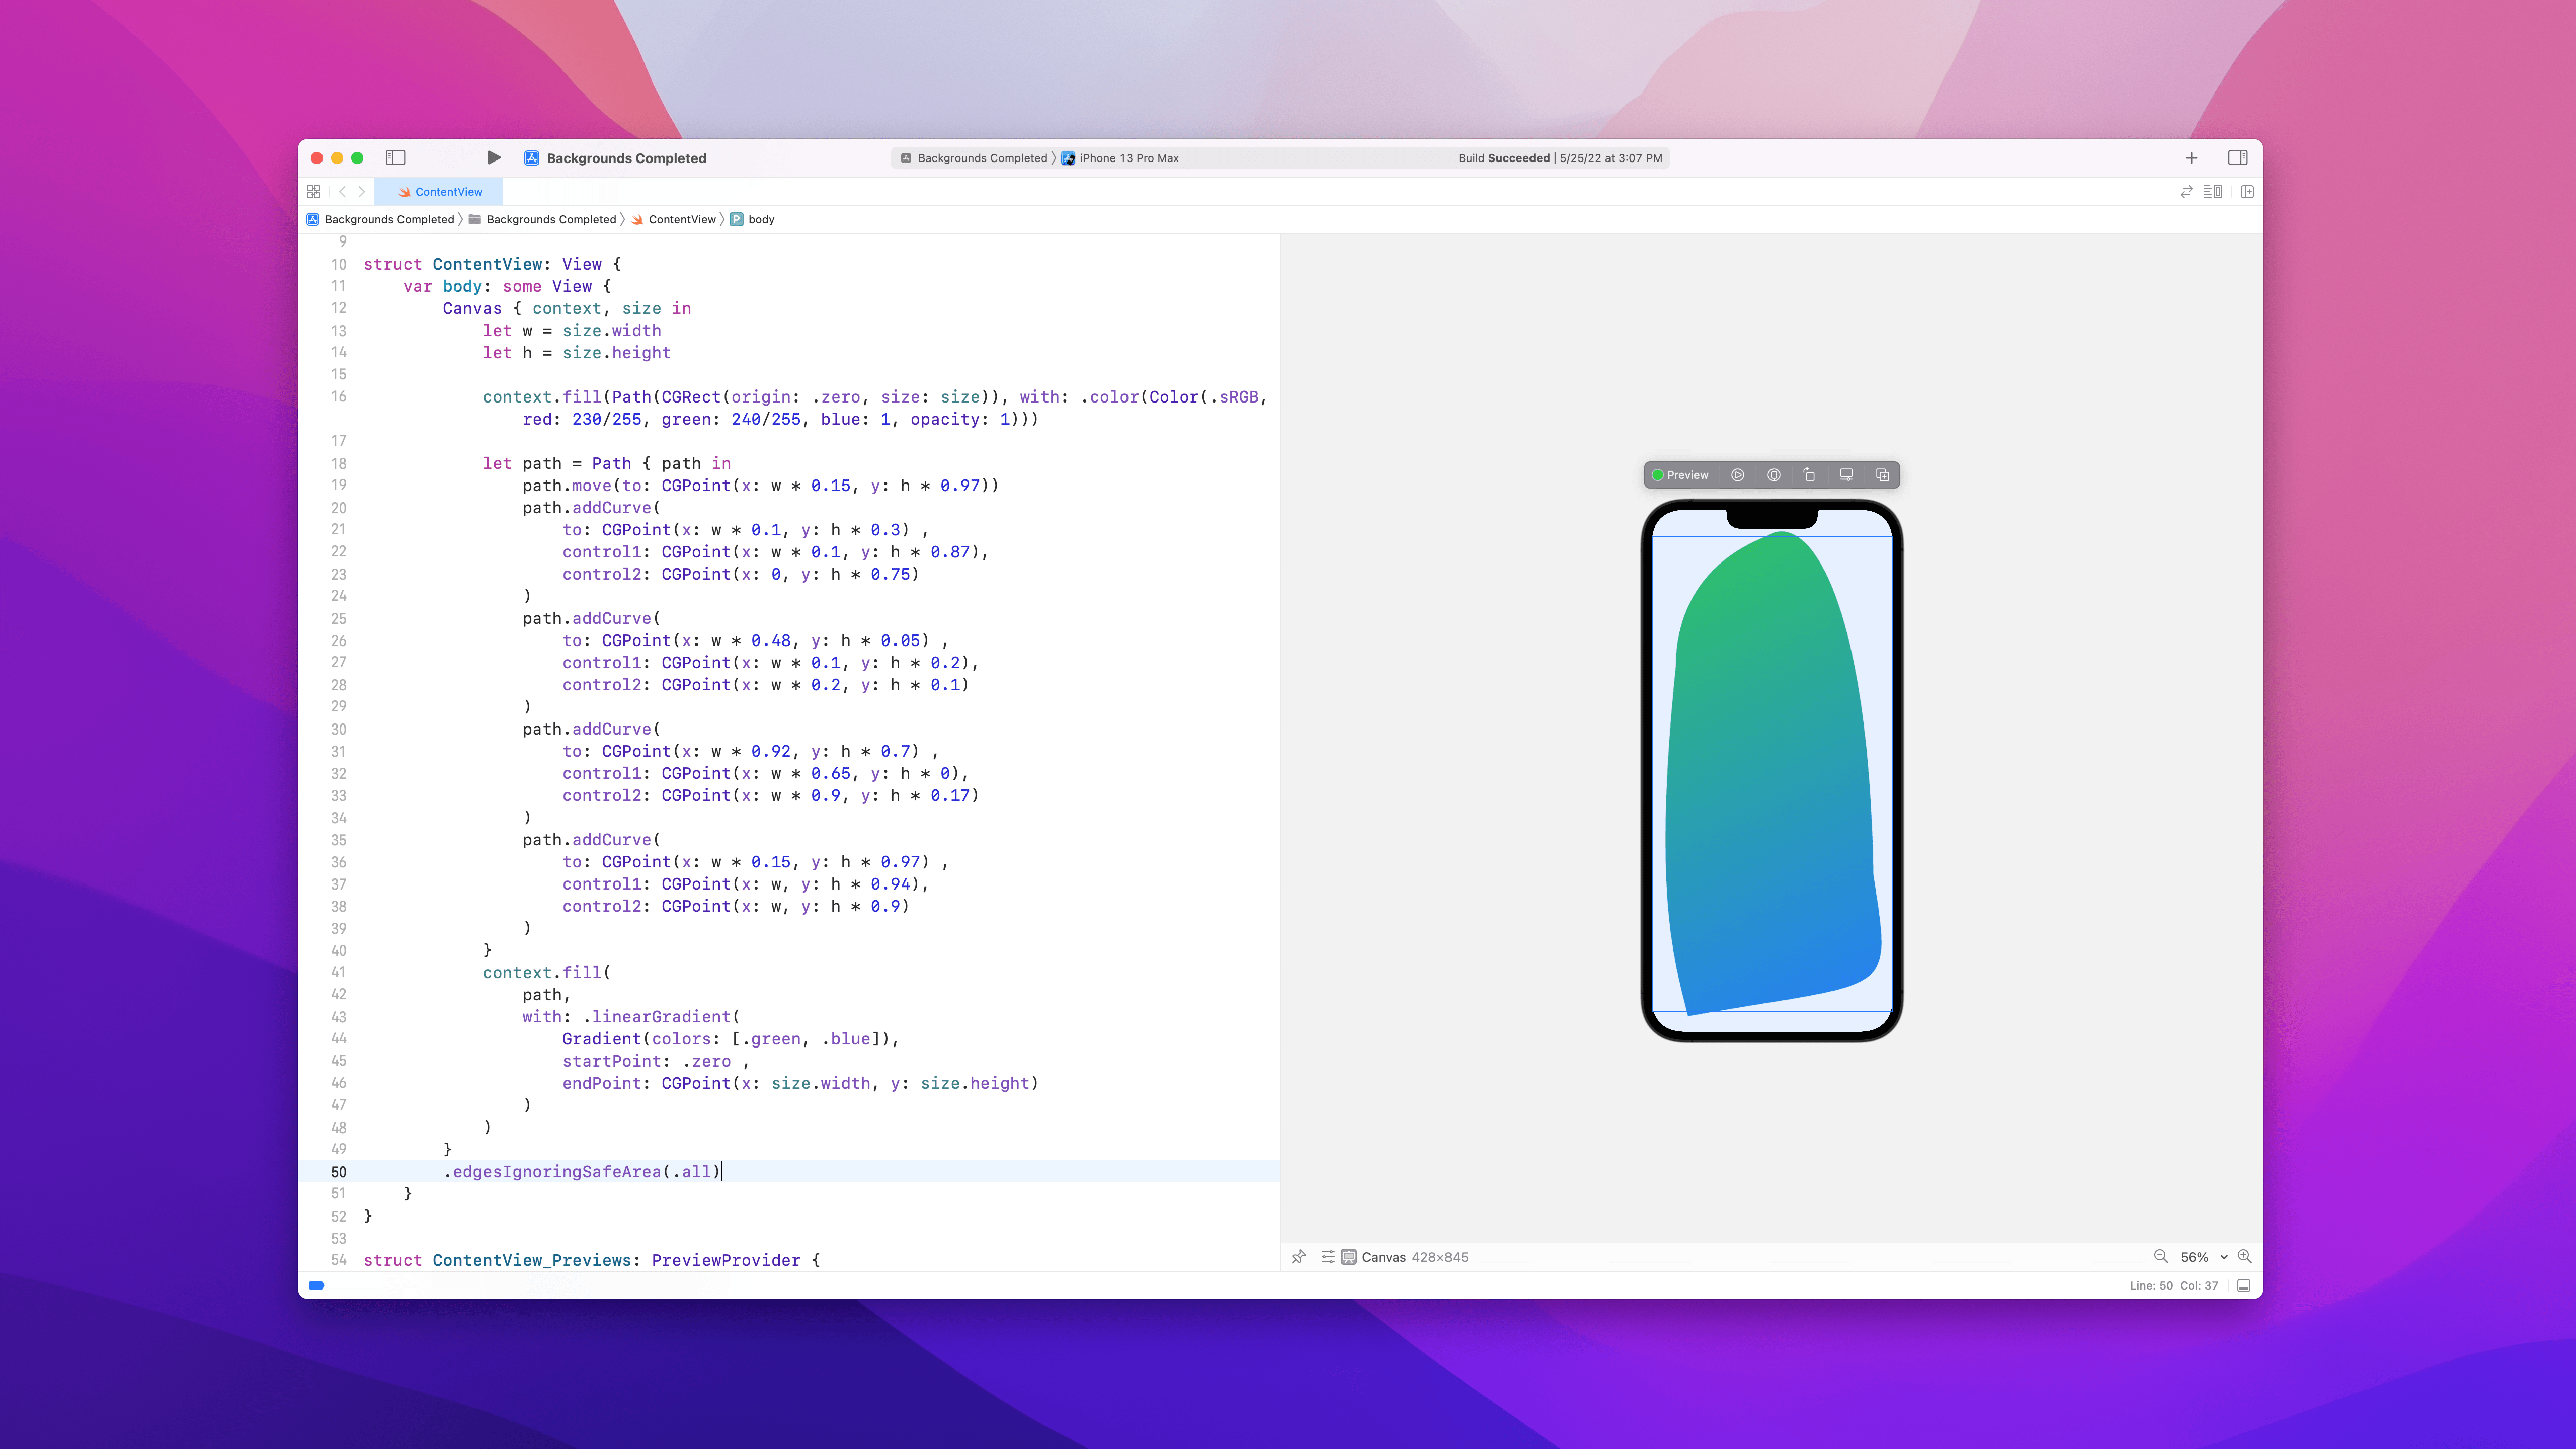Click line 50 edgesIgnoringSafeArea code

pos(581,1172)
